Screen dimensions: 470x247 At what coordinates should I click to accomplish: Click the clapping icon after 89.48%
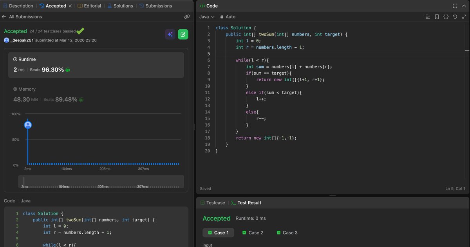(81, 100)
